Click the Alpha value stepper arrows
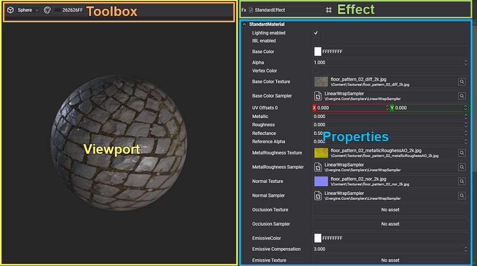The height and width of the screenshot is (266, 477). tap(466, 62)
